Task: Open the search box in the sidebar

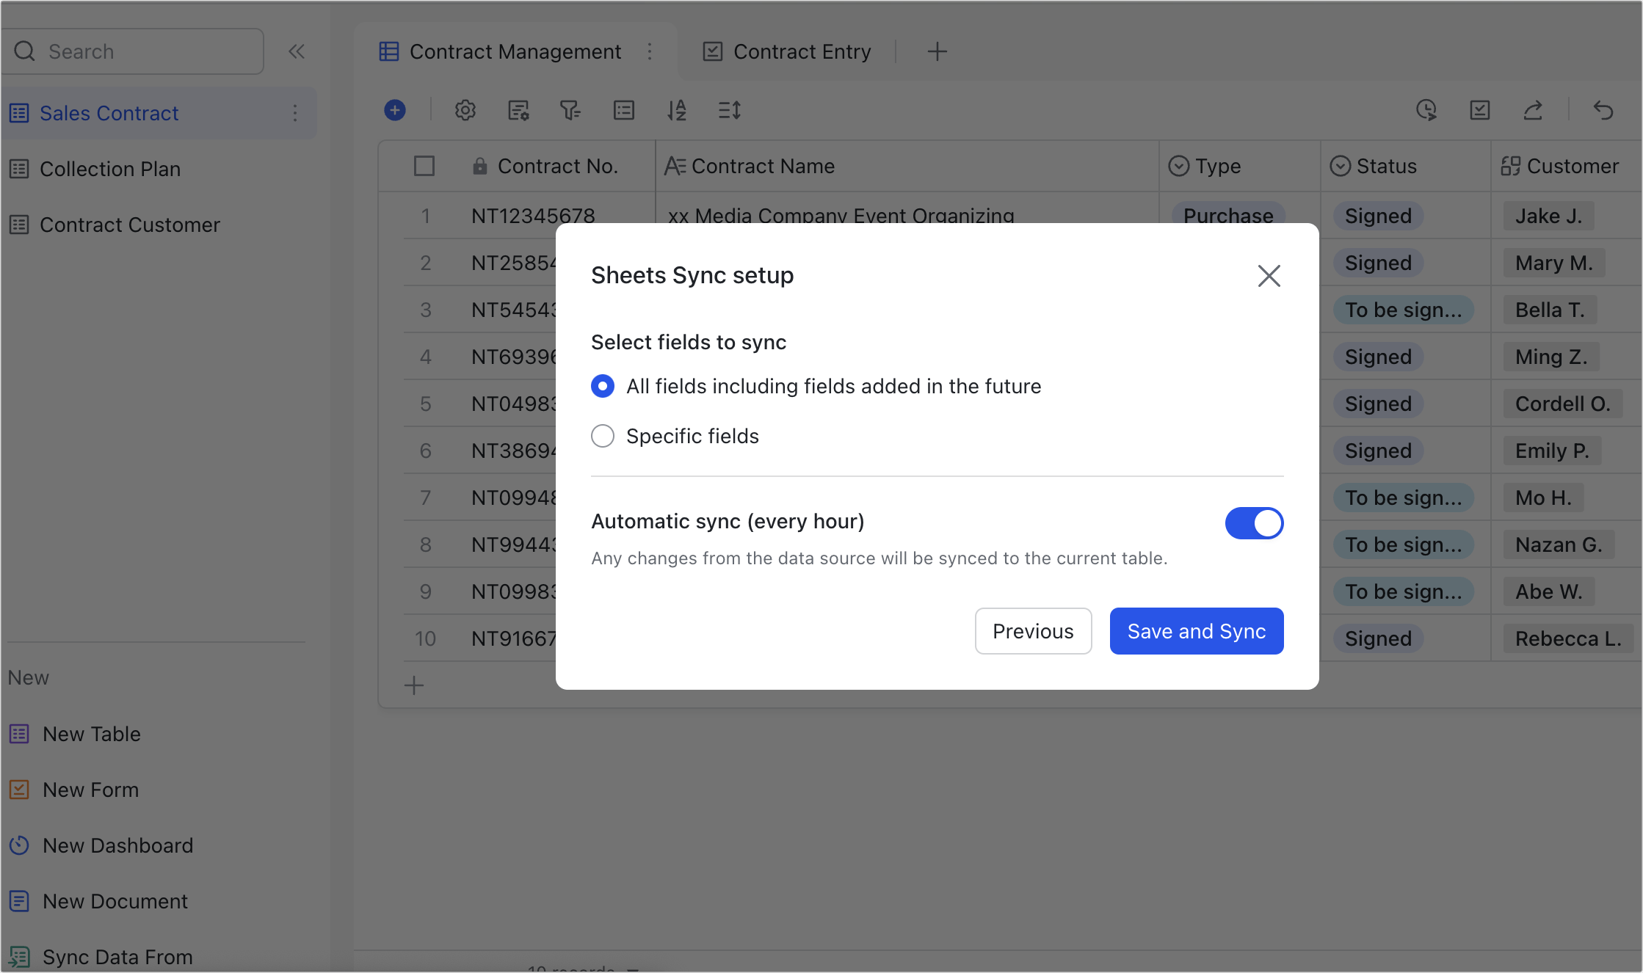Action: 134,51
